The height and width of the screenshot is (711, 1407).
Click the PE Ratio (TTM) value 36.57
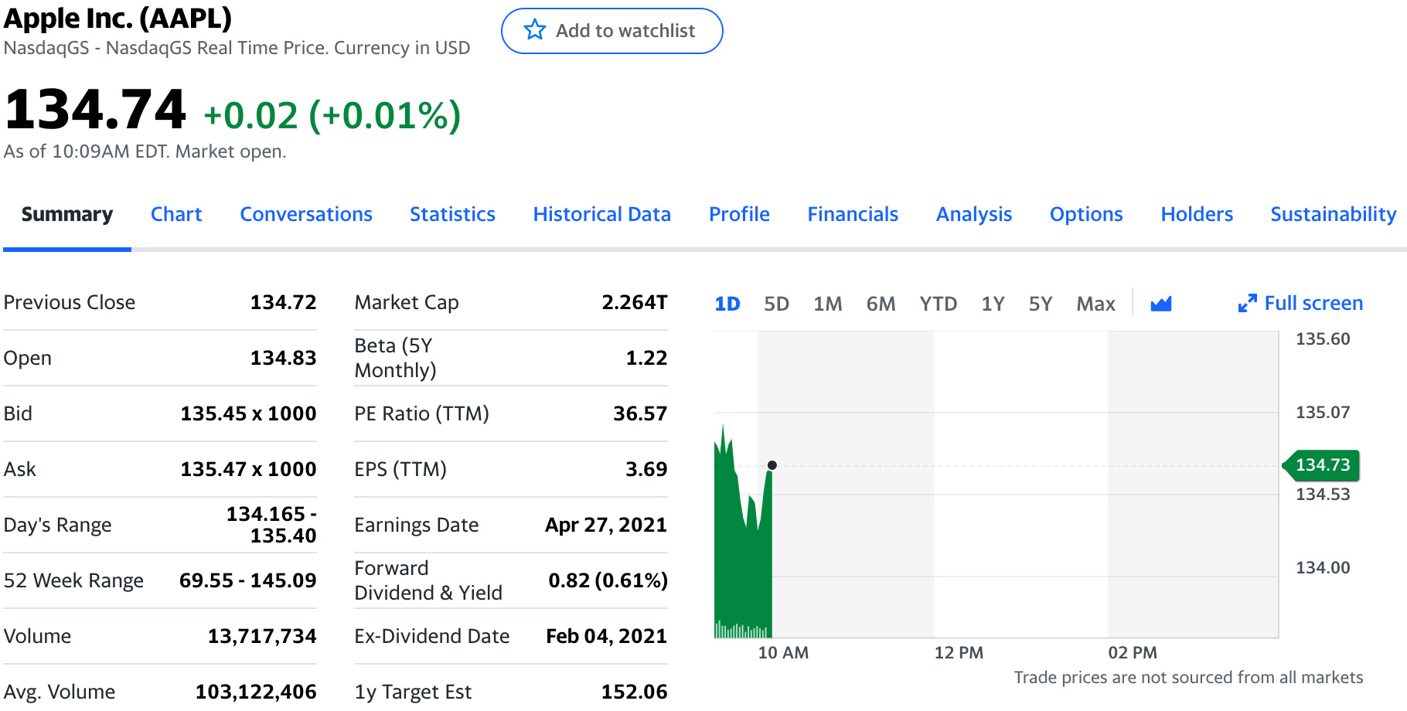coord(640,413)
